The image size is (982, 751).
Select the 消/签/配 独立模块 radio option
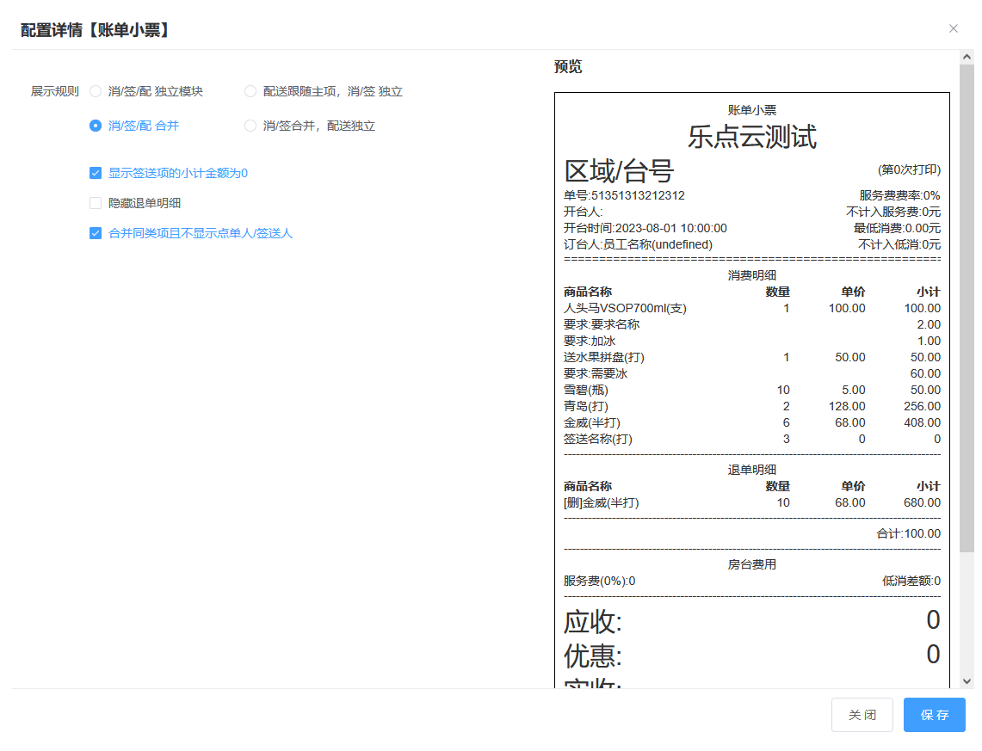pos(96,91)
